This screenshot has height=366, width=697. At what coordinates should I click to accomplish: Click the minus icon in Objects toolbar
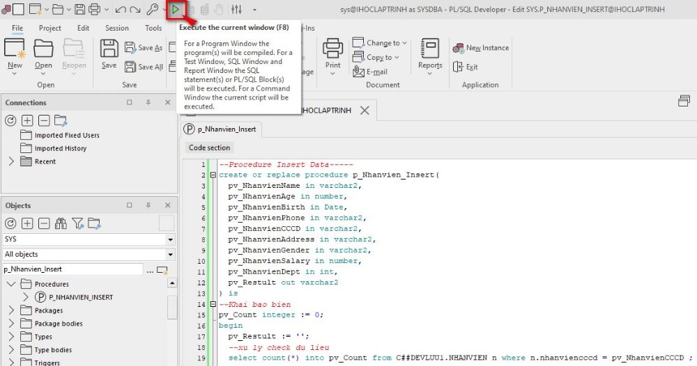click(x=43, y=223)
